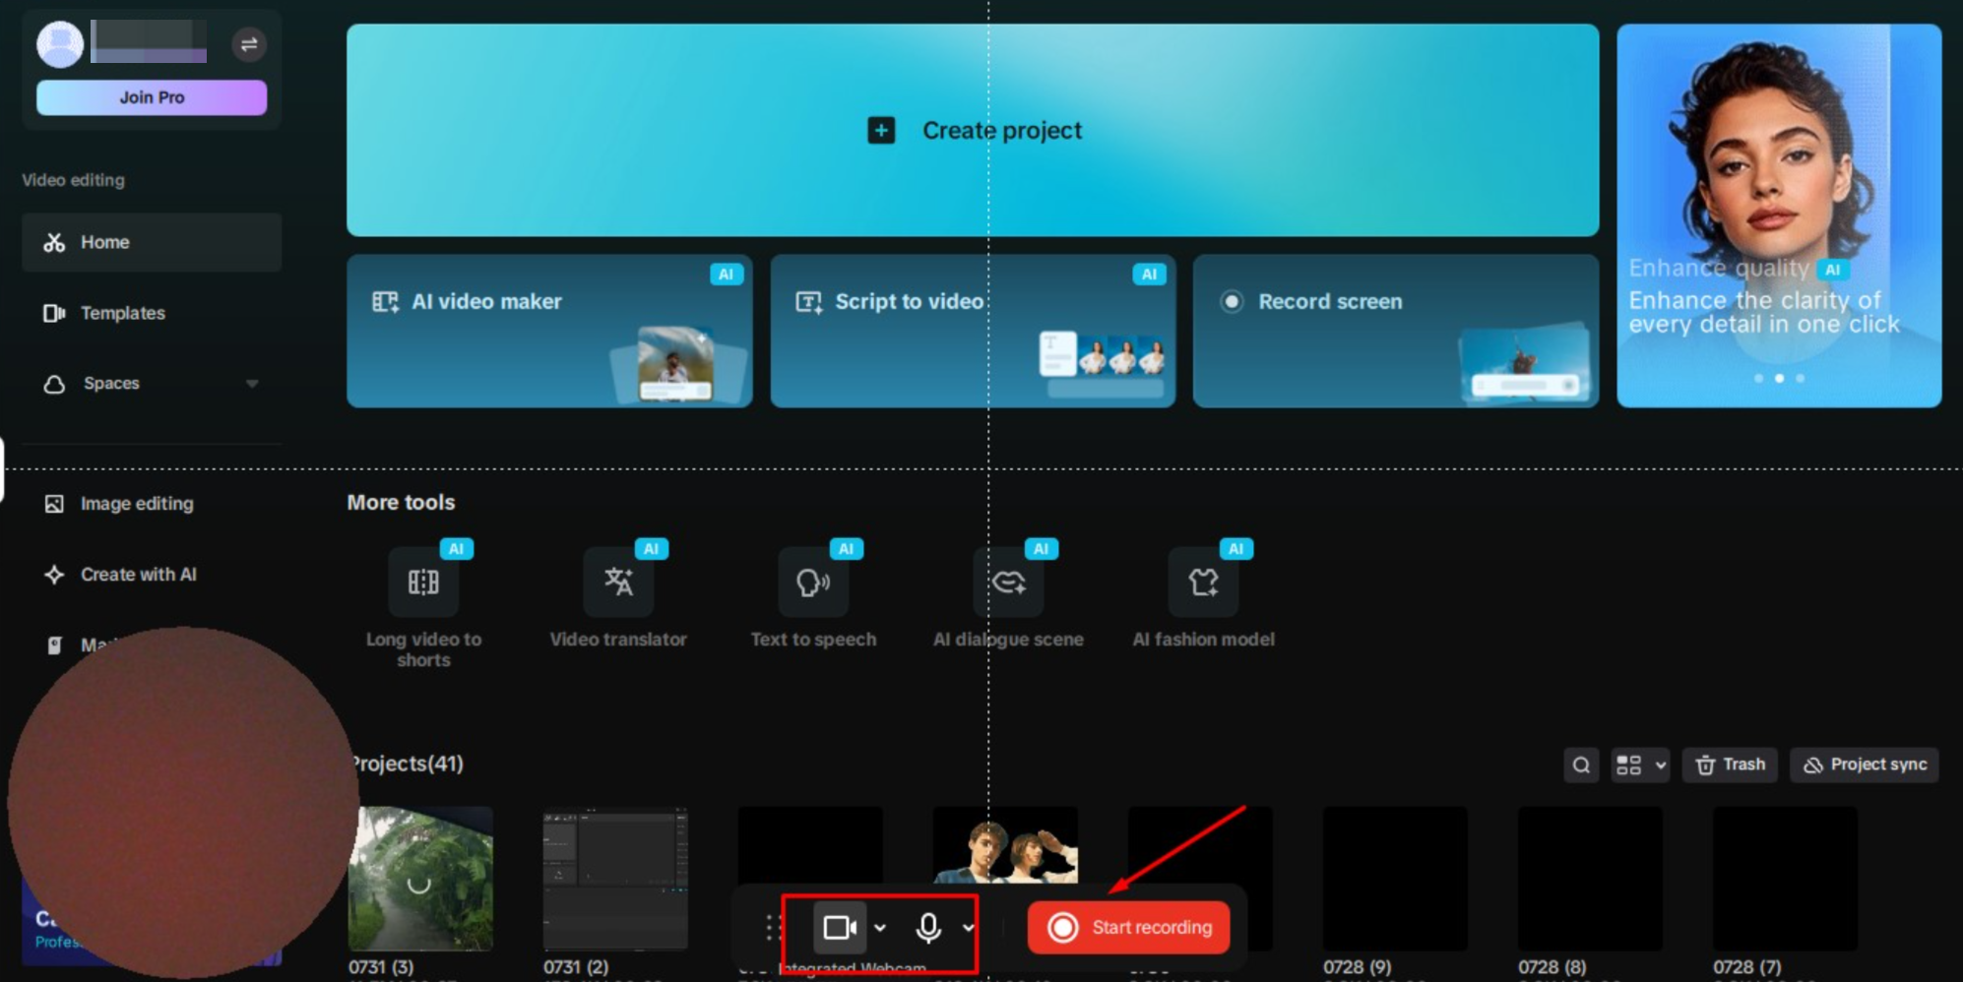Toggle the webcam in the recording bar
The width and height of the screenshot is (1963, 982).
pyautogui.click(x=840, y=926)
